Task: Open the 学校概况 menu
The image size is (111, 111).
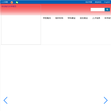Action: coord(47,18)
